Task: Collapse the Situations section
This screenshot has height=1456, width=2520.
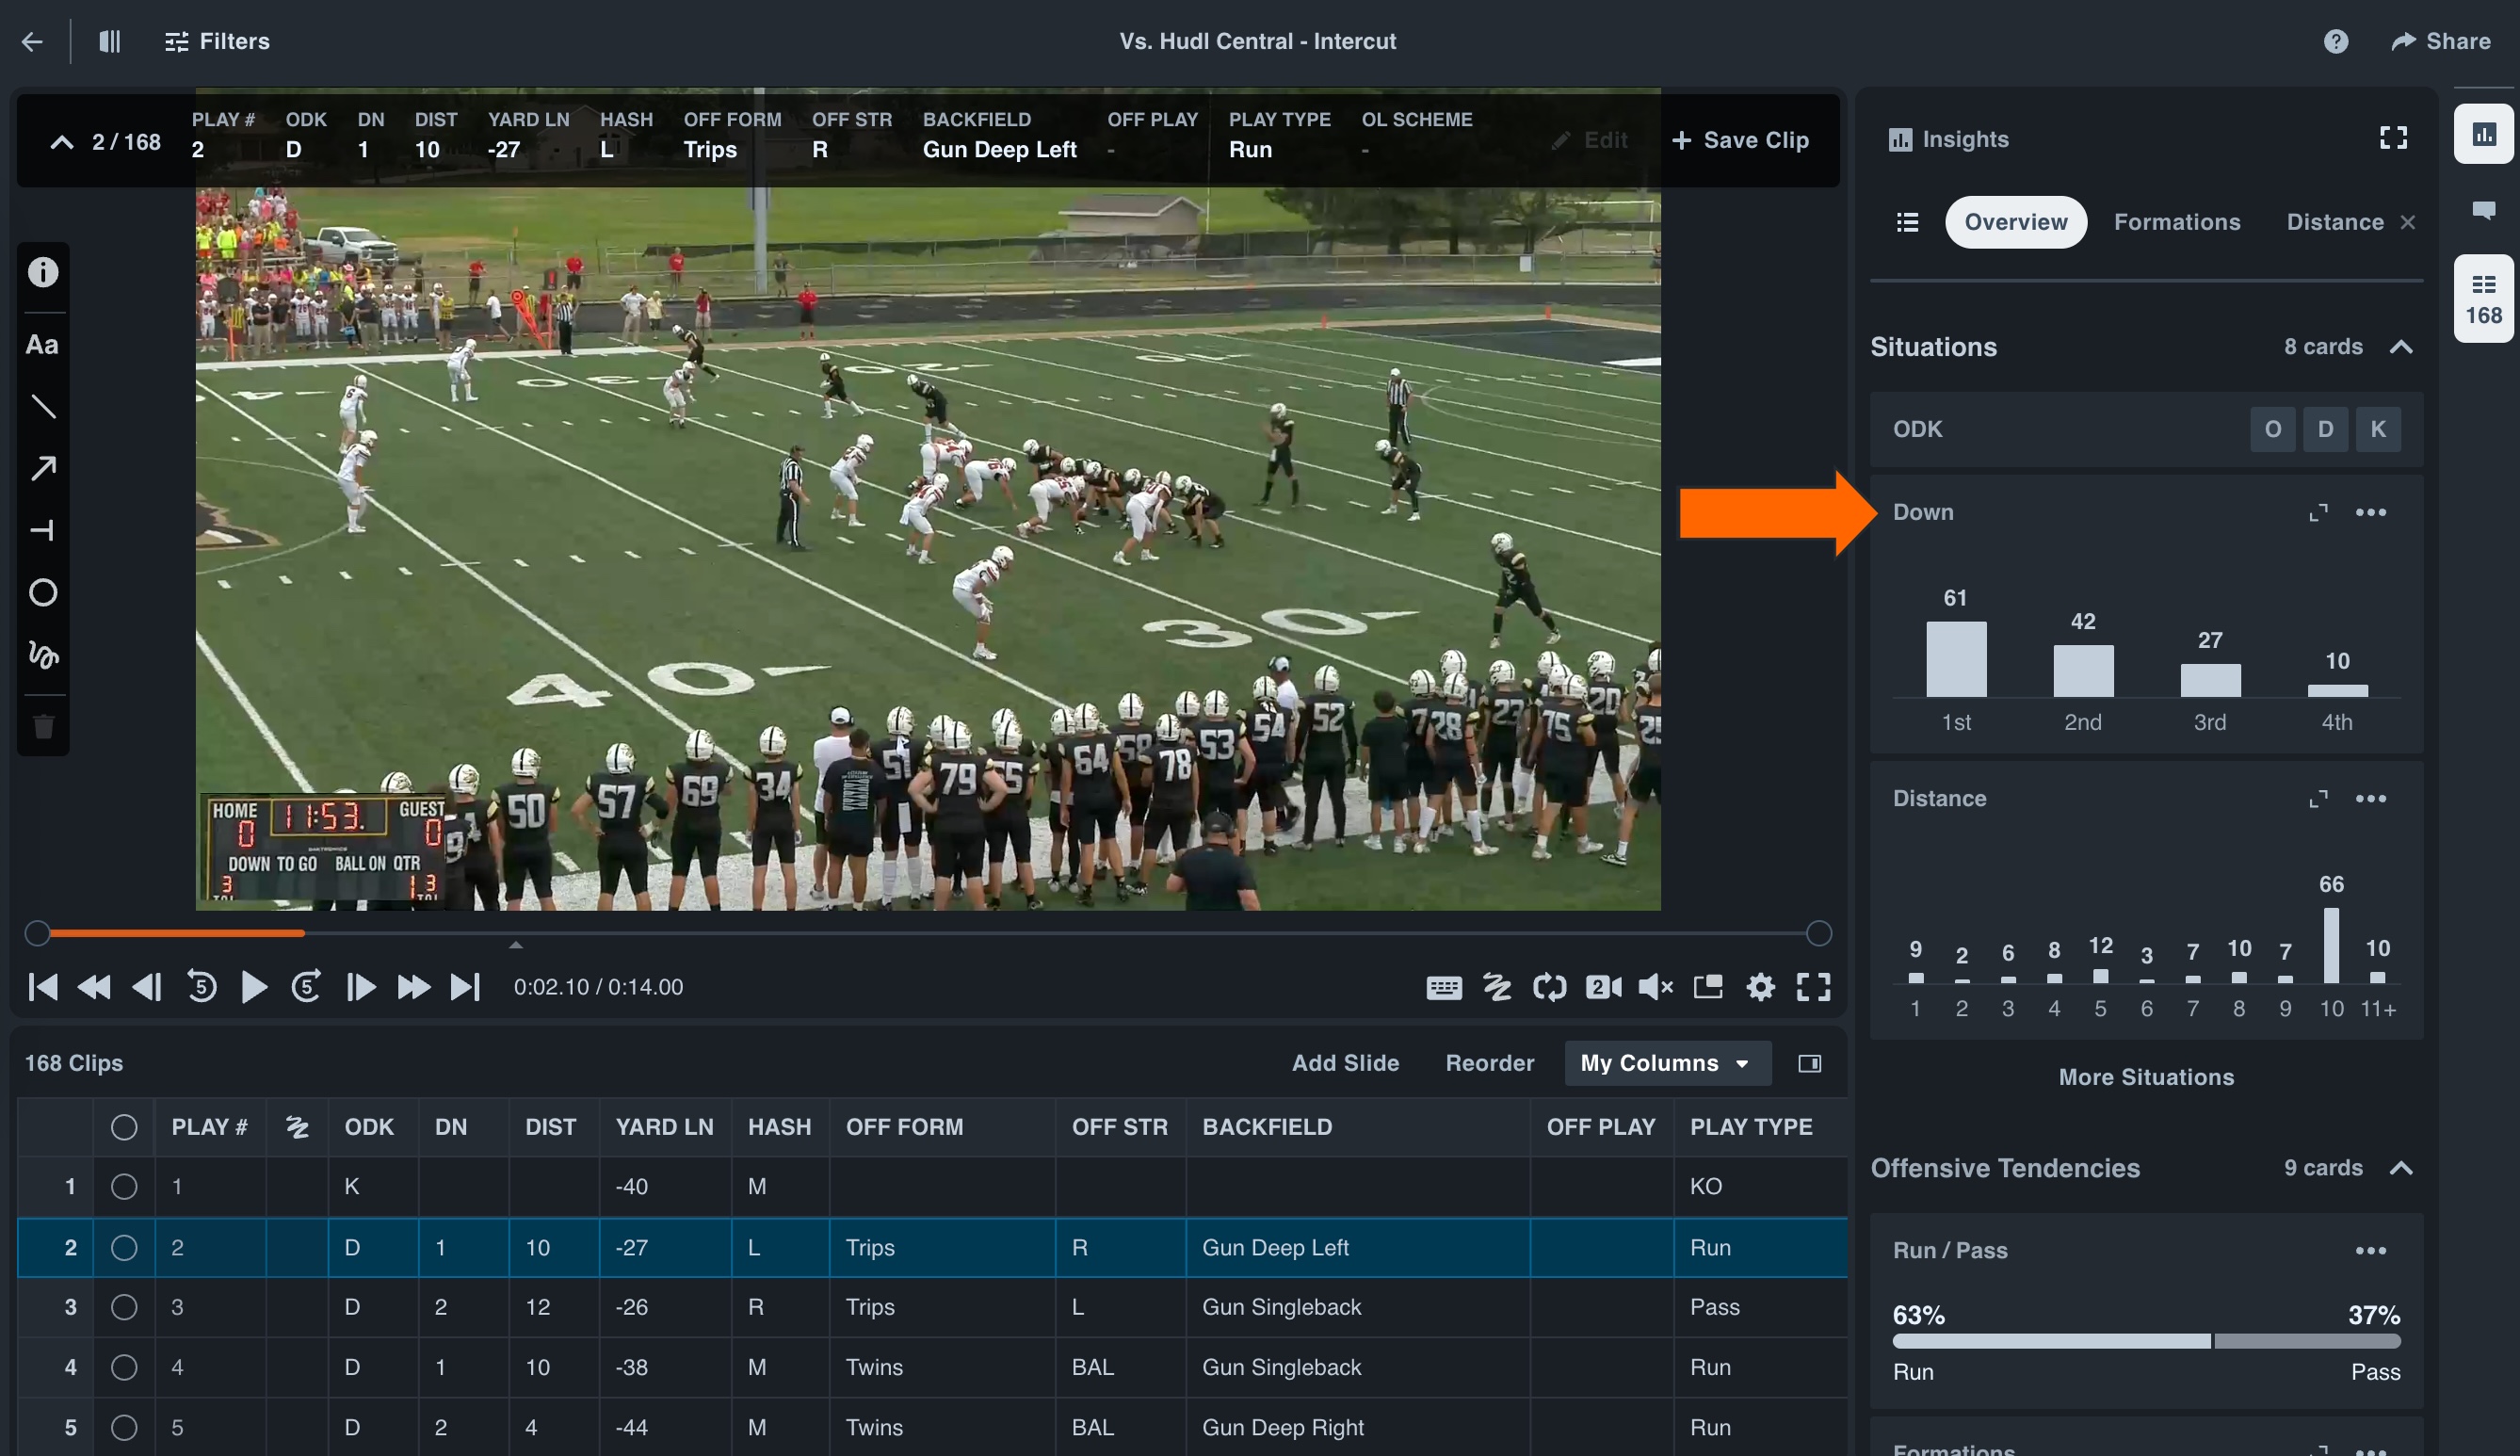Action: pos(2401,347)
